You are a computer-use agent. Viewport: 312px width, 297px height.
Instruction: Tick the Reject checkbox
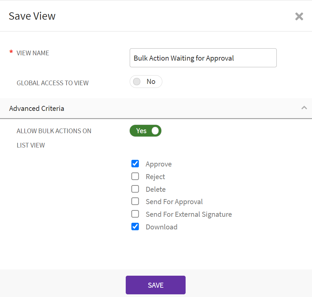coord(135,176)
